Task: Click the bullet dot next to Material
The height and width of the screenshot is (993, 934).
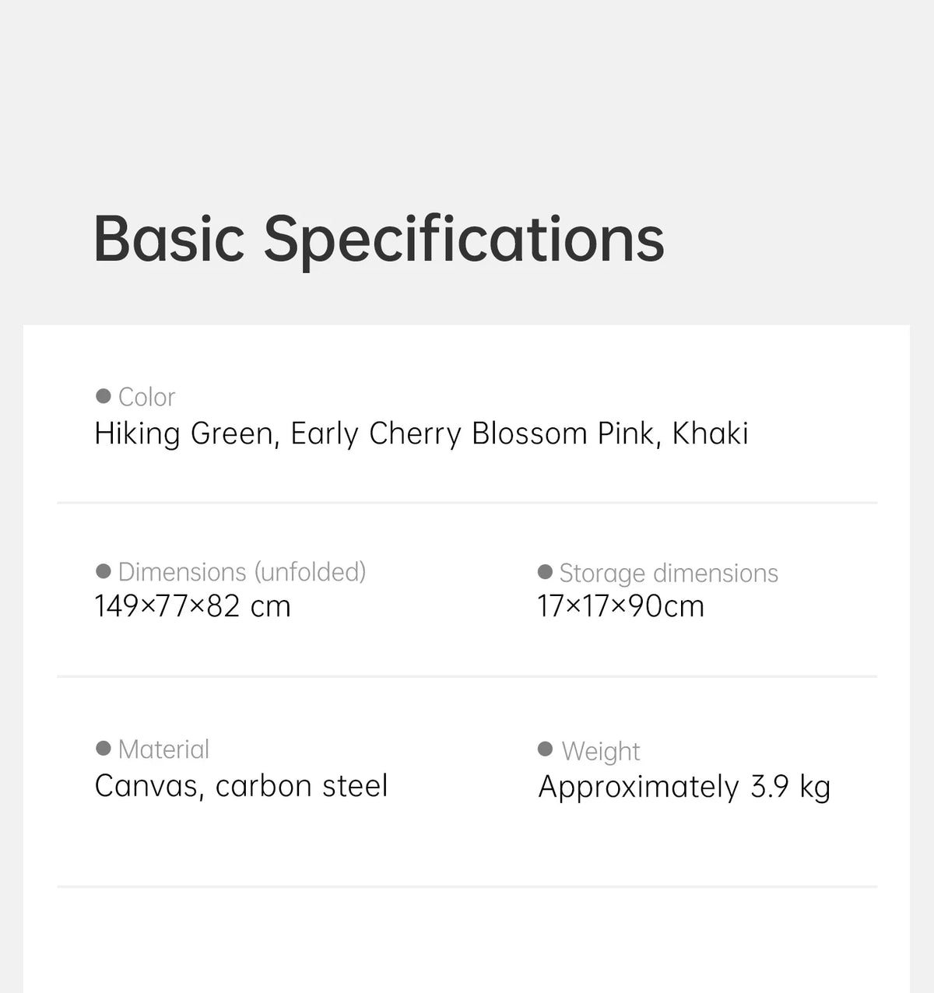Action: point(103,748)
